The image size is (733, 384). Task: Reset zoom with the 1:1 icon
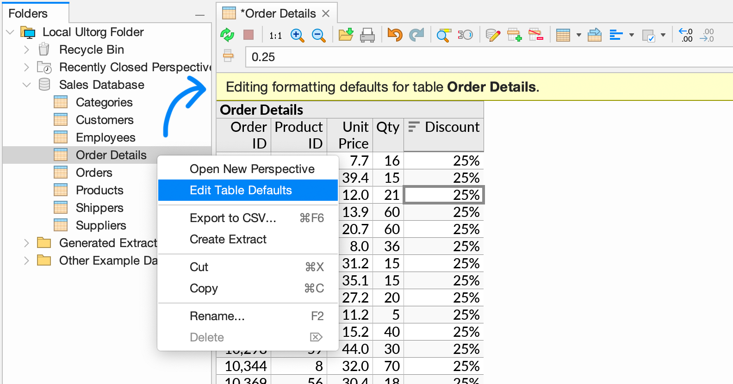[x=275, y=35]
